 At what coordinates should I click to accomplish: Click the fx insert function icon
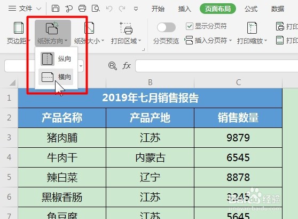click(x=127, y=66)
